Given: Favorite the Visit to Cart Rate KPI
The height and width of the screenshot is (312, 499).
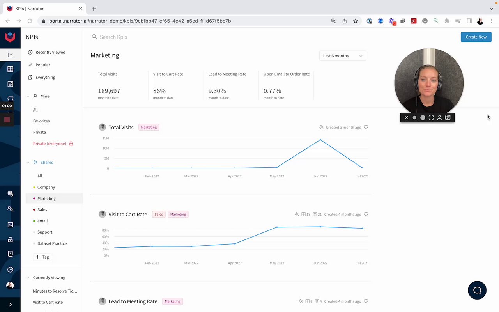Looking at the screenshot, I should coord(366,214).
